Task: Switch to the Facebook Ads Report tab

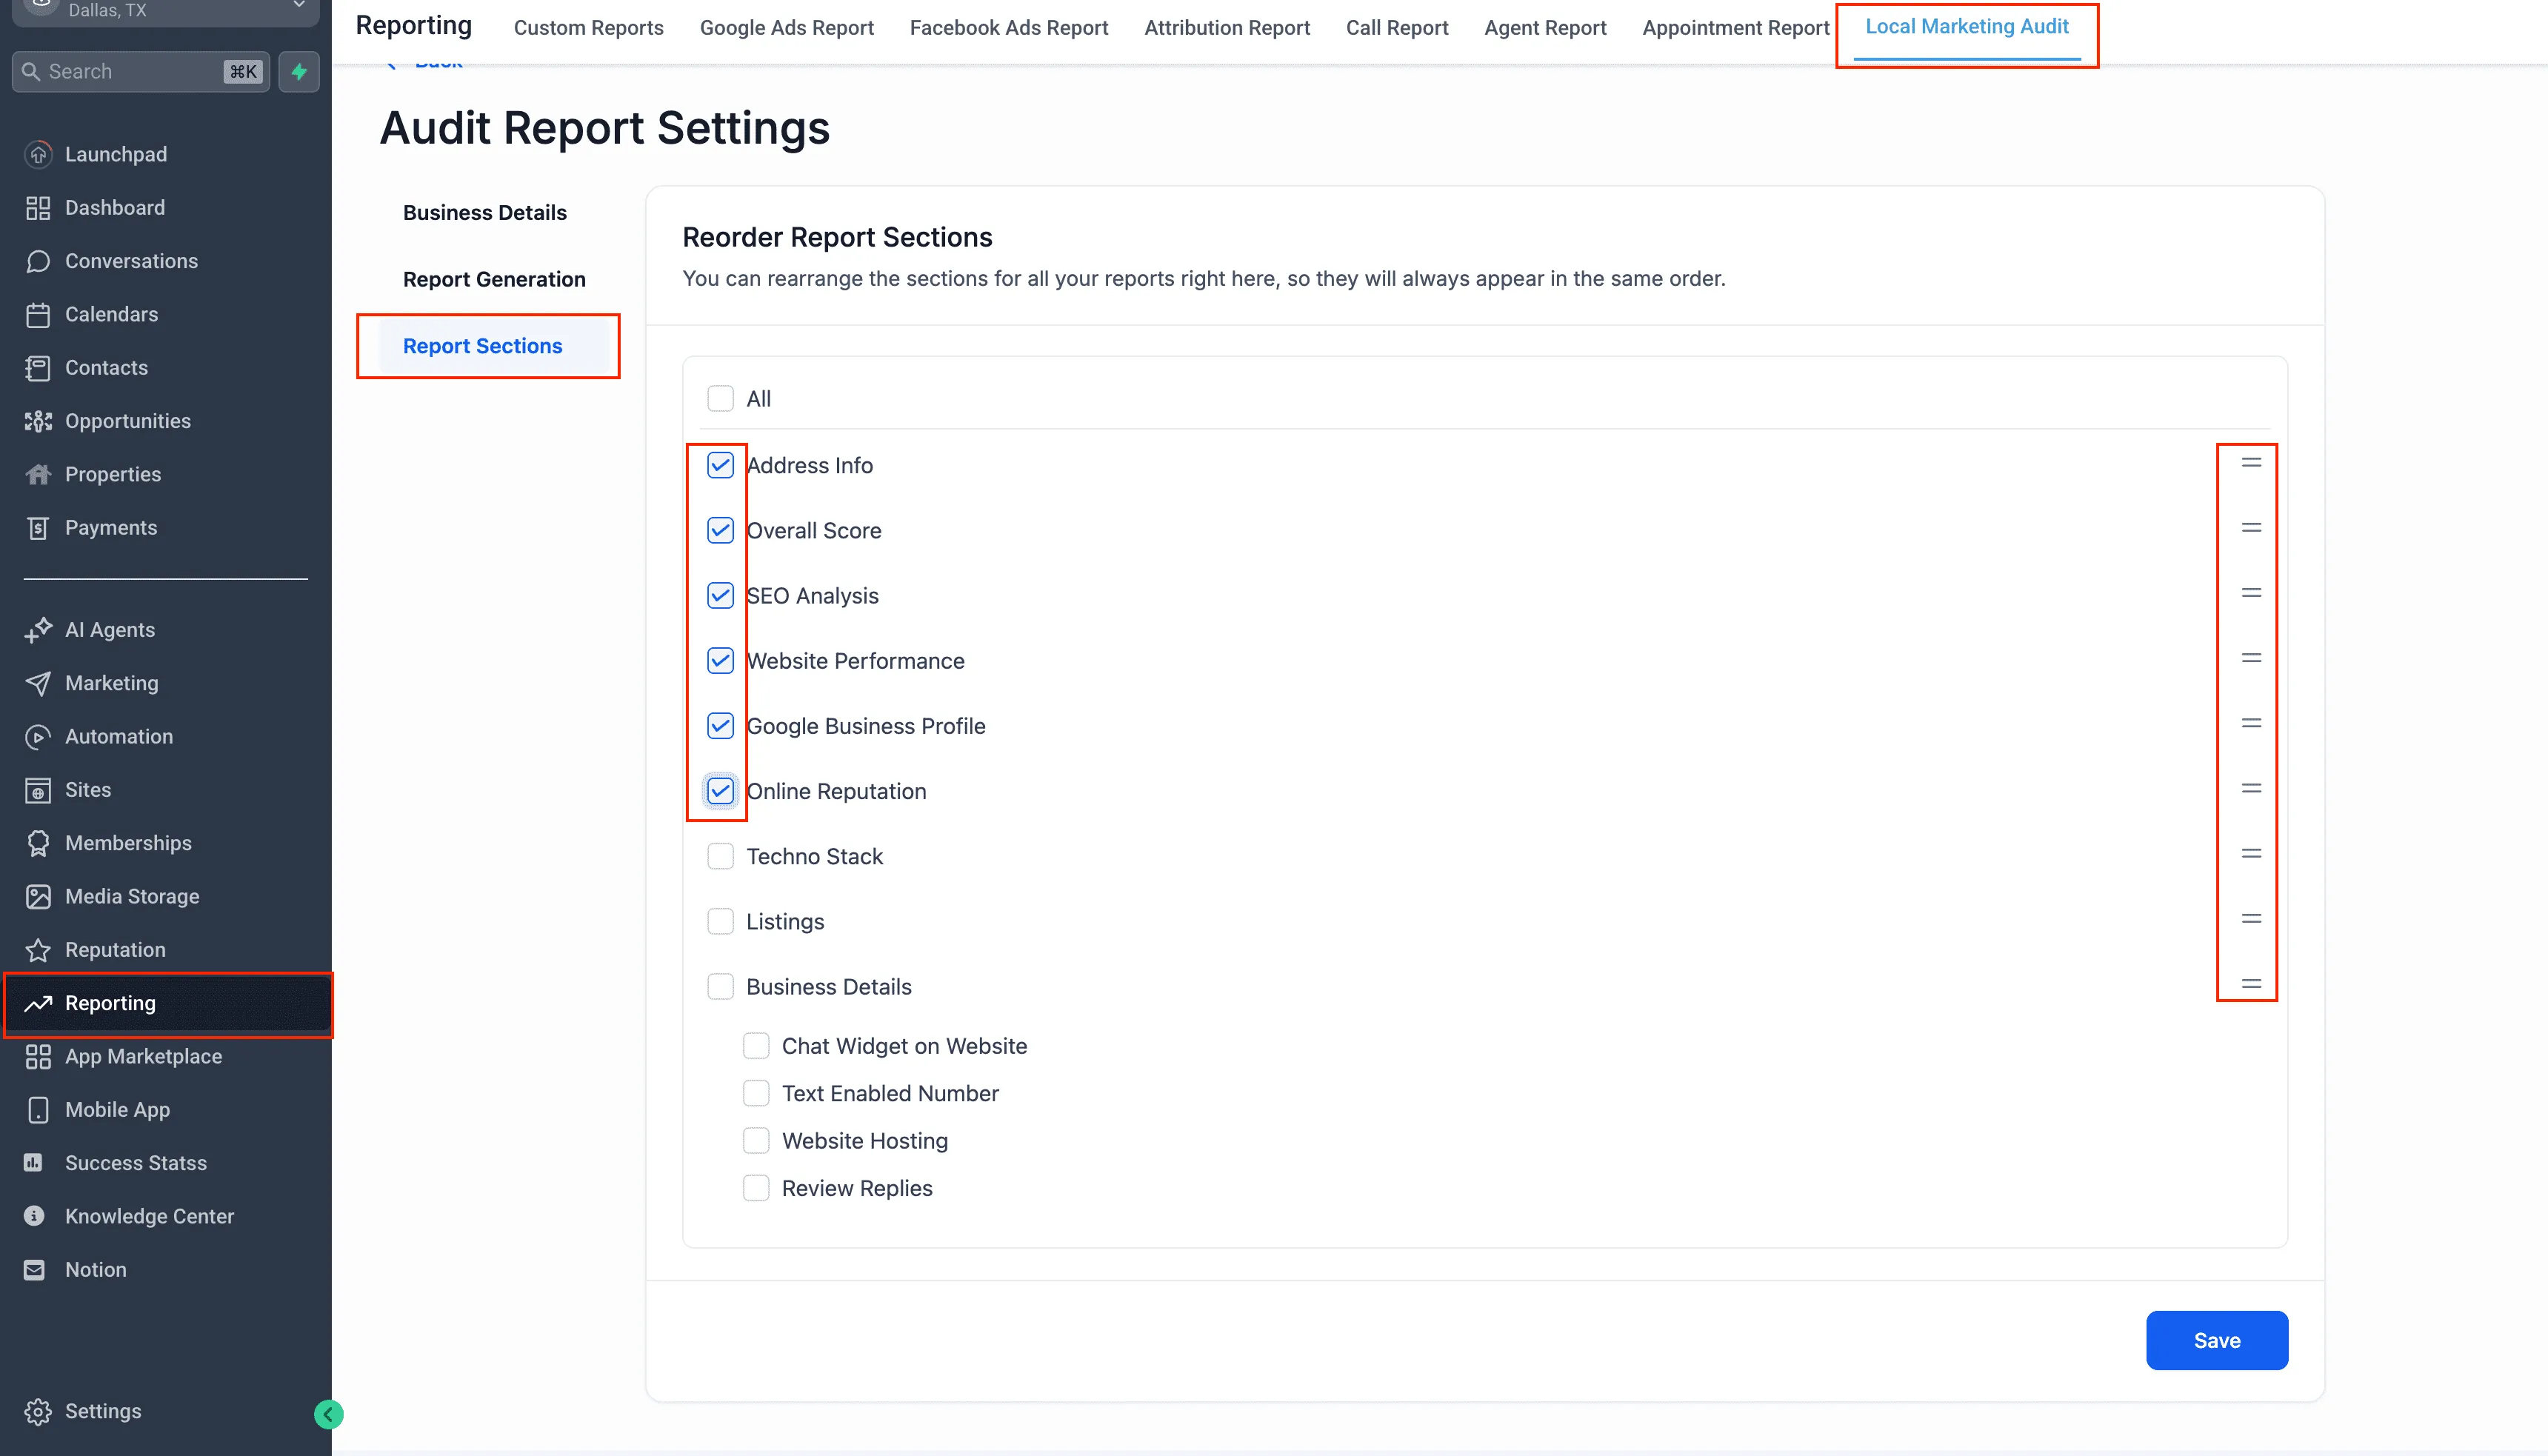Action: [x=1008, y=27]
